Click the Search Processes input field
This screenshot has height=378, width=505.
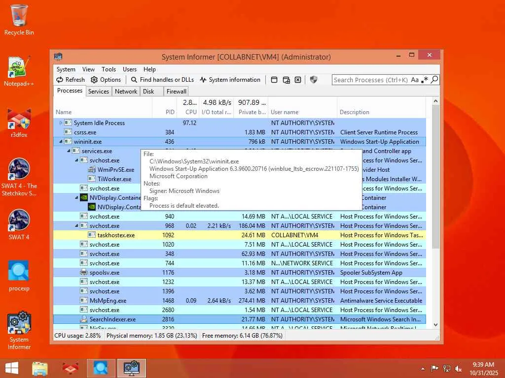(371, 80)
